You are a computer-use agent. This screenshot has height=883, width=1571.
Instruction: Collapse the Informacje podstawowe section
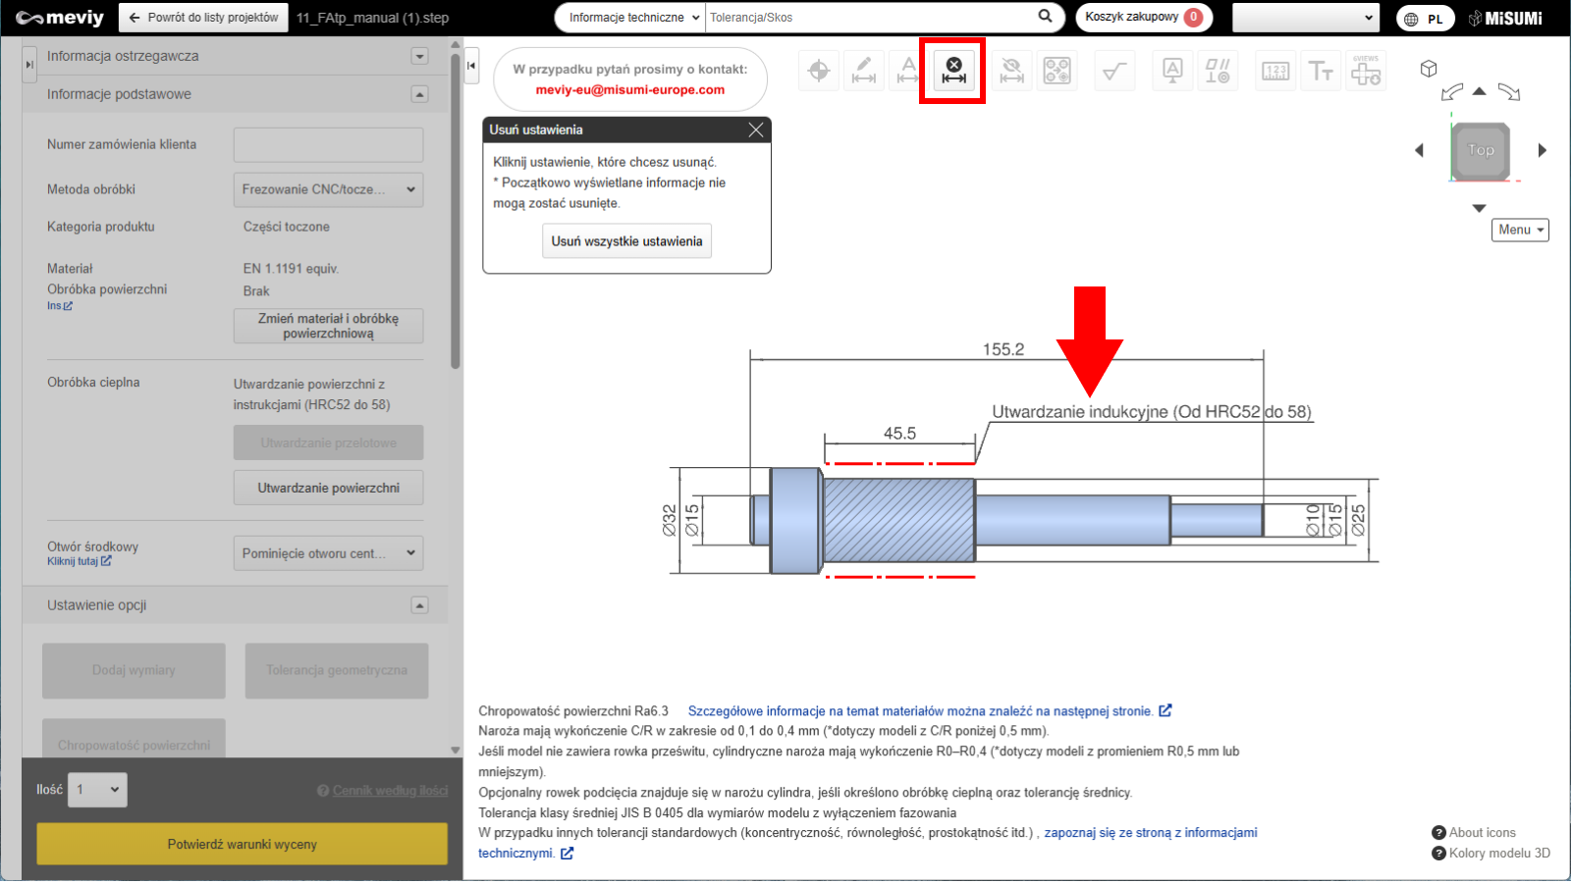[419, 94]
